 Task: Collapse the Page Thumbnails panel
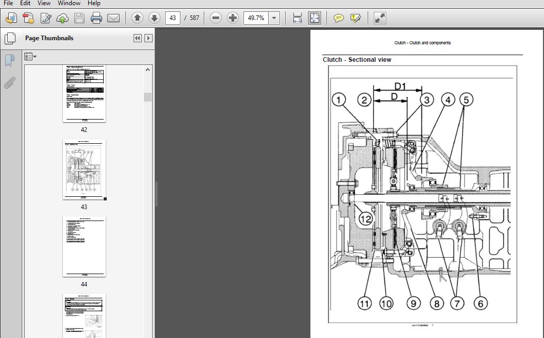point(137,38)
